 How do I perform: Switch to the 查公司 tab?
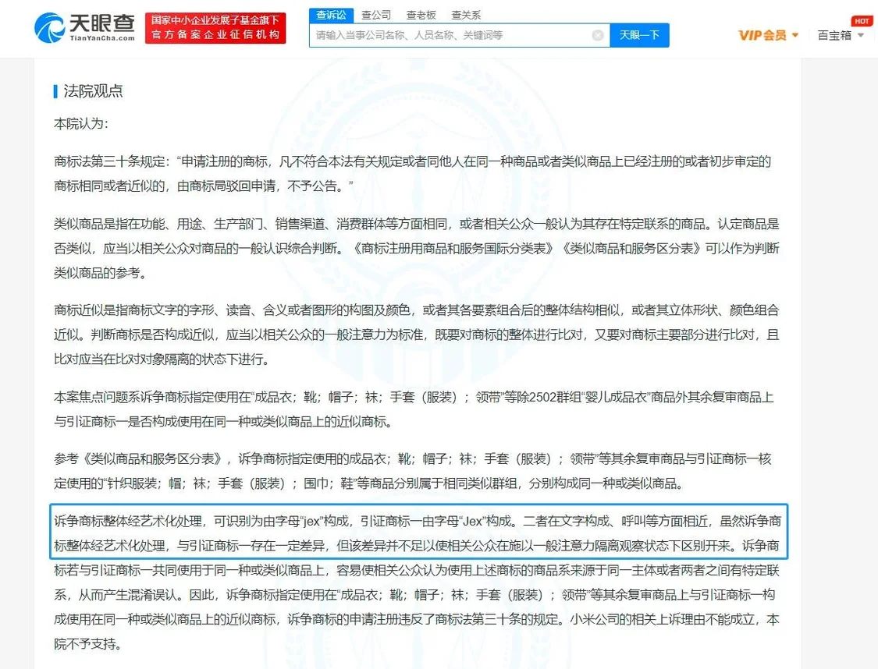click(x=375, y=15)
